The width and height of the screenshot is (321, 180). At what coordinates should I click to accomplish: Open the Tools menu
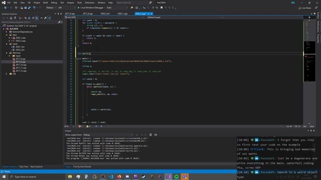[79, 2]
